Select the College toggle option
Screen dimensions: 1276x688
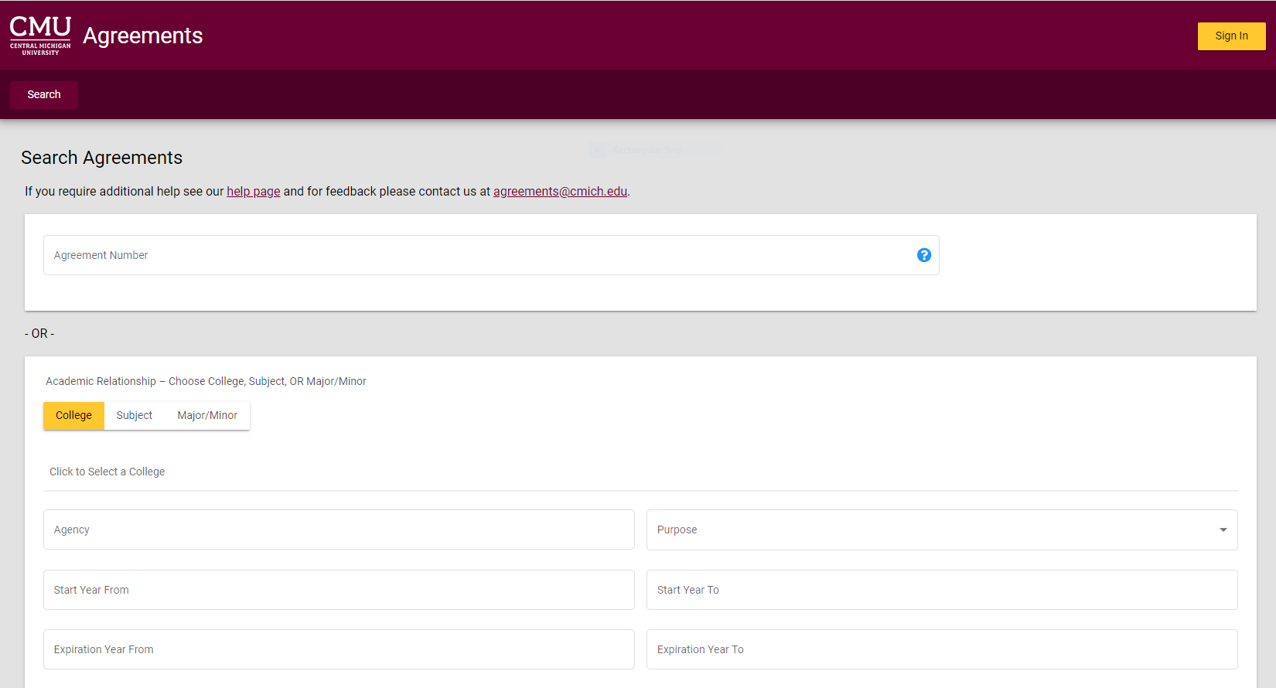coord(73,416)
